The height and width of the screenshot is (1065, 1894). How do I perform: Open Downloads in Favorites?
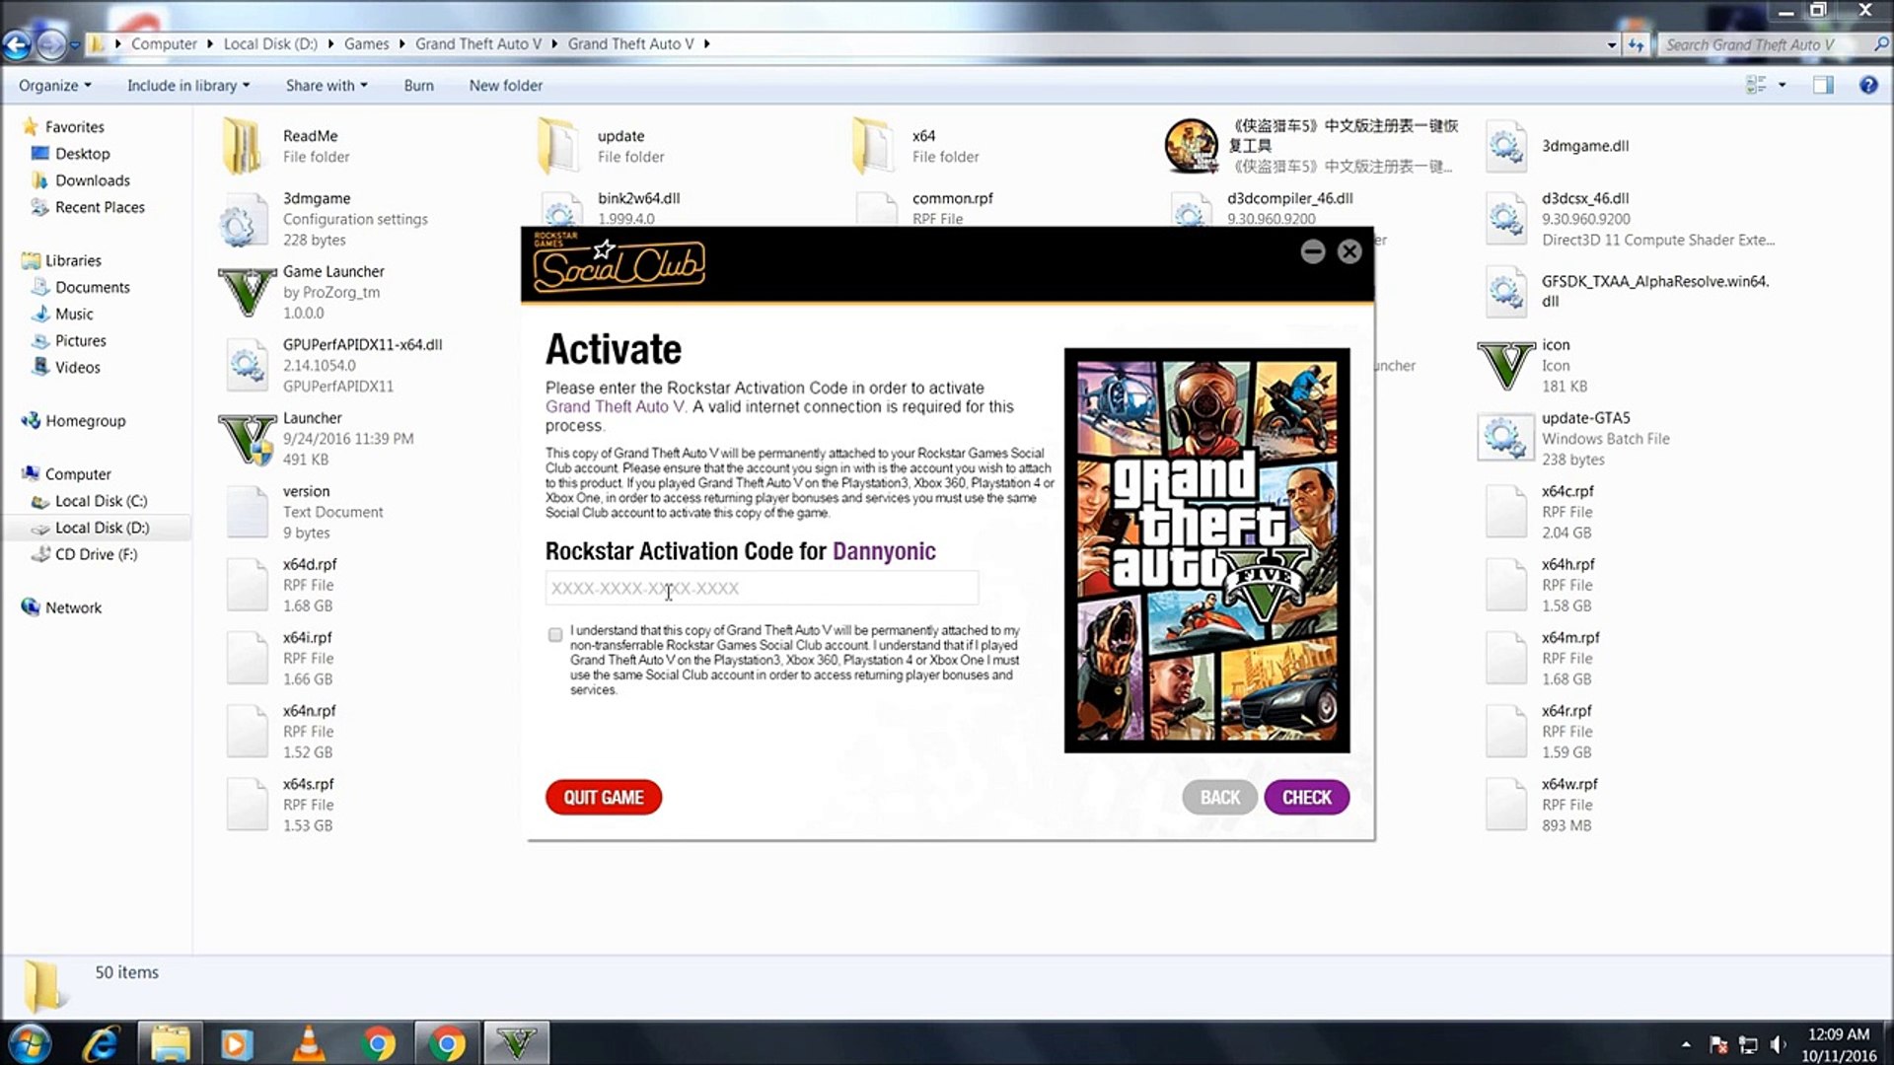[92, 180]
